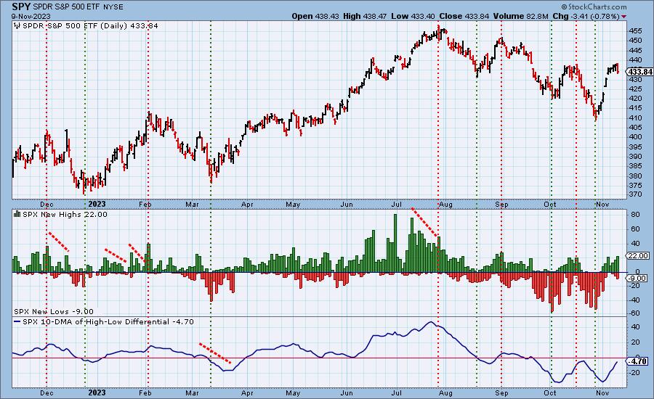654x399 pixels.
Task: Click 'SPX 10-DMA of High-Low Differential -4.70' legend
Action: coord(108,321)
